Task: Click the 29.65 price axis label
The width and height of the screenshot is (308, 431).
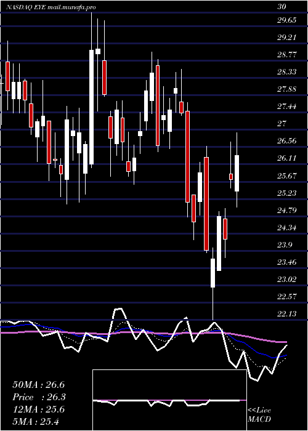Action: click(287, 20)
